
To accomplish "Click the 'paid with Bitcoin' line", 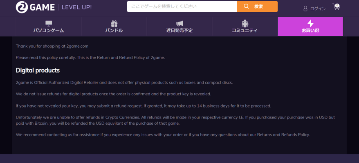I will click(x=98, y=123).
